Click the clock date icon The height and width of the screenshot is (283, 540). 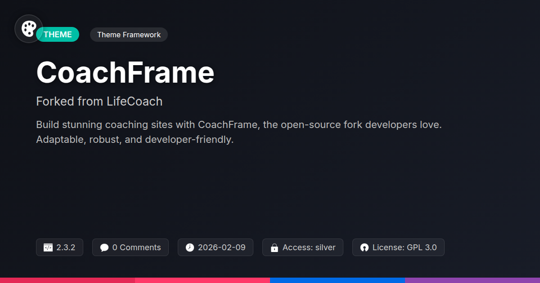[x=190, y=248]
